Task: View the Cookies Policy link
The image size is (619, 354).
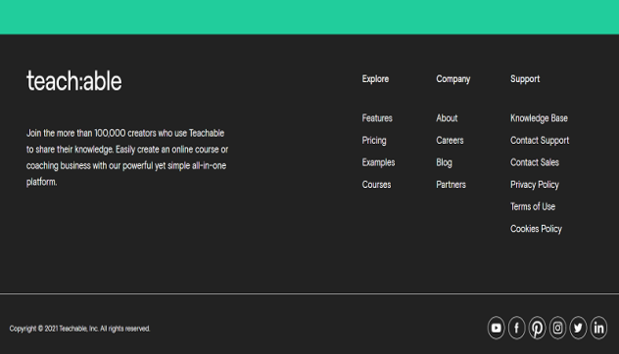Action: (x=536, y=229)
